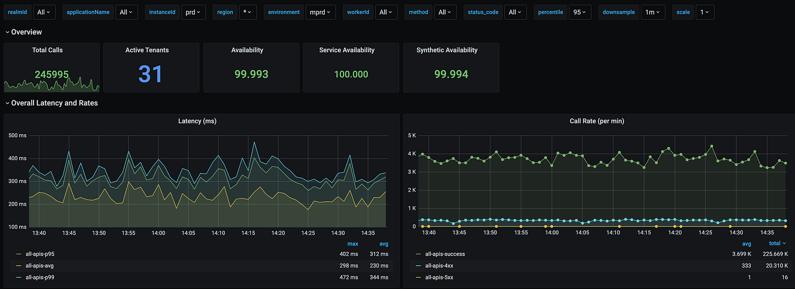Open the workerId All dropdown
Image resolution: width=795 pixels, height=289 pixels.
pyautogui.click(x=386, y=12)
